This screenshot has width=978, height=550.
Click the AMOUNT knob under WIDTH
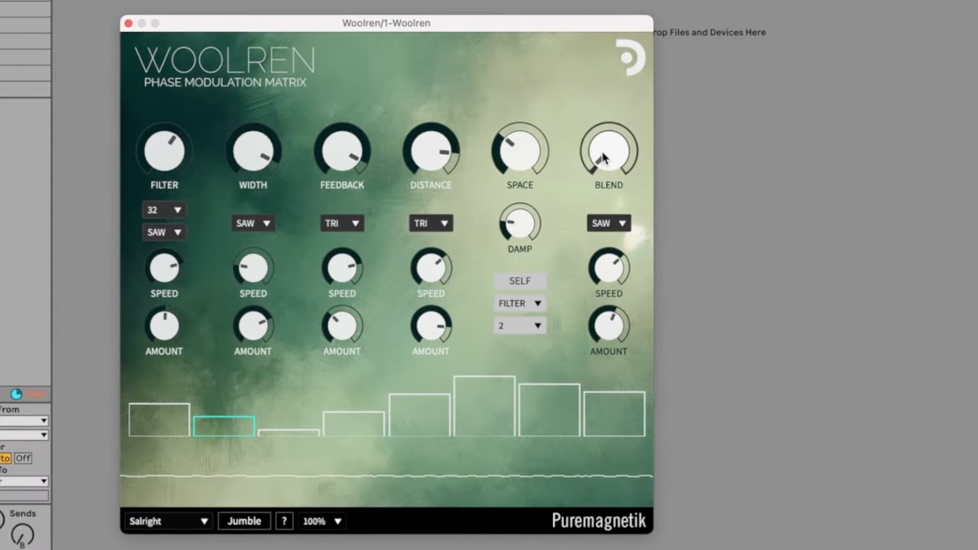[x=253, y=325]
